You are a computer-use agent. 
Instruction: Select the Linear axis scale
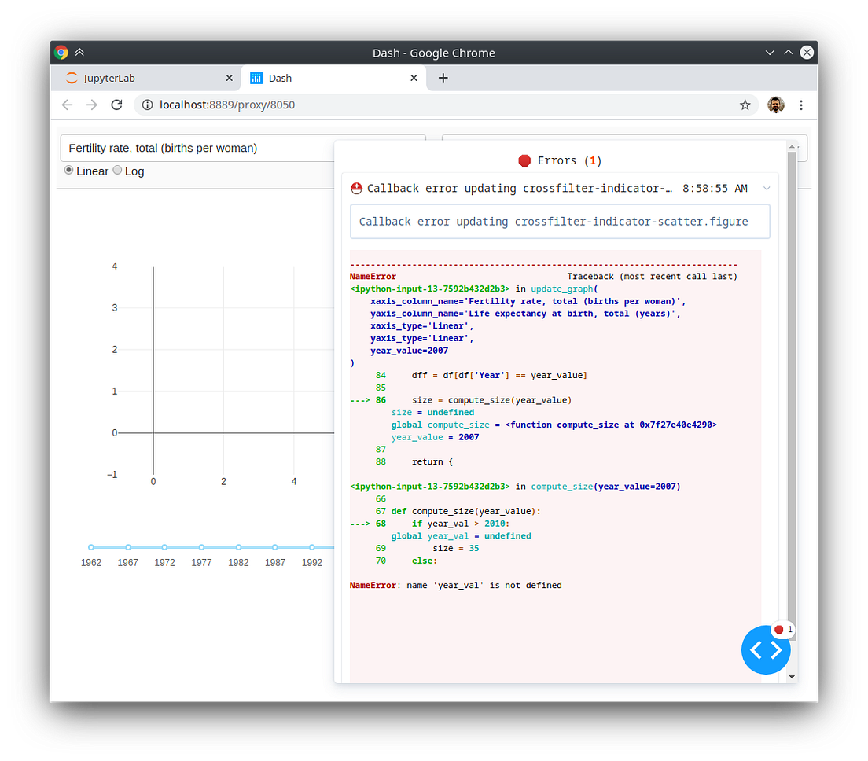coord(69,171)
